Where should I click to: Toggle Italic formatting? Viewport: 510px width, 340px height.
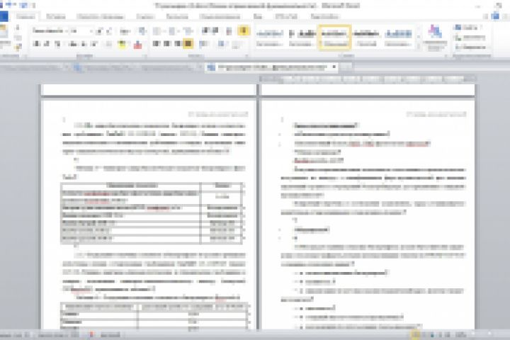pyautogui.click(x=47, y=44)
